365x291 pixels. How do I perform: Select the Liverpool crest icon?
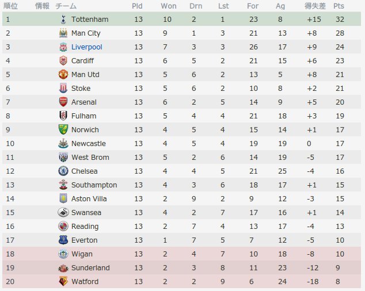(63, 47)
